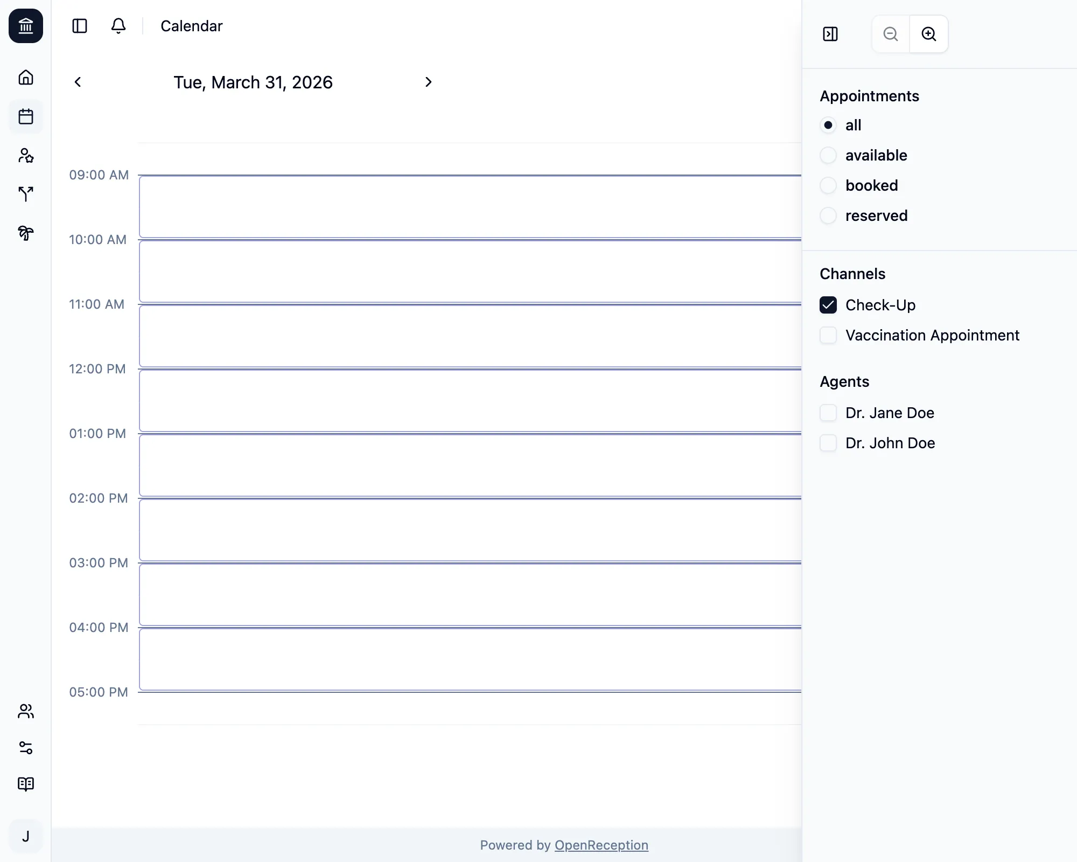Select the Calendar icon in the sidebar
The width and height of the screenshot is (1077, 862).
coord(25,116)
